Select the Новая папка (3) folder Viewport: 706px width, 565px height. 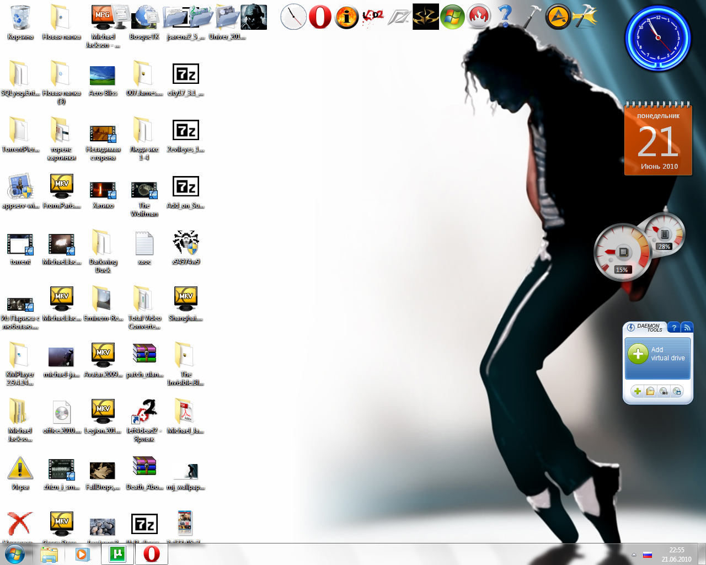61,83
